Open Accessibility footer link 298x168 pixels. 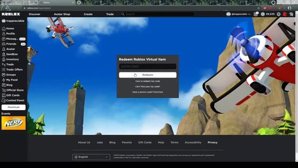pyautogui.click(x=193, y=142)
